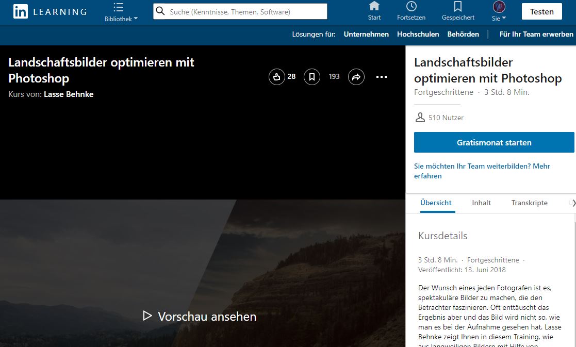Go to Start via house icon
This screenshot has width=576, height=347.
[374, 11]
